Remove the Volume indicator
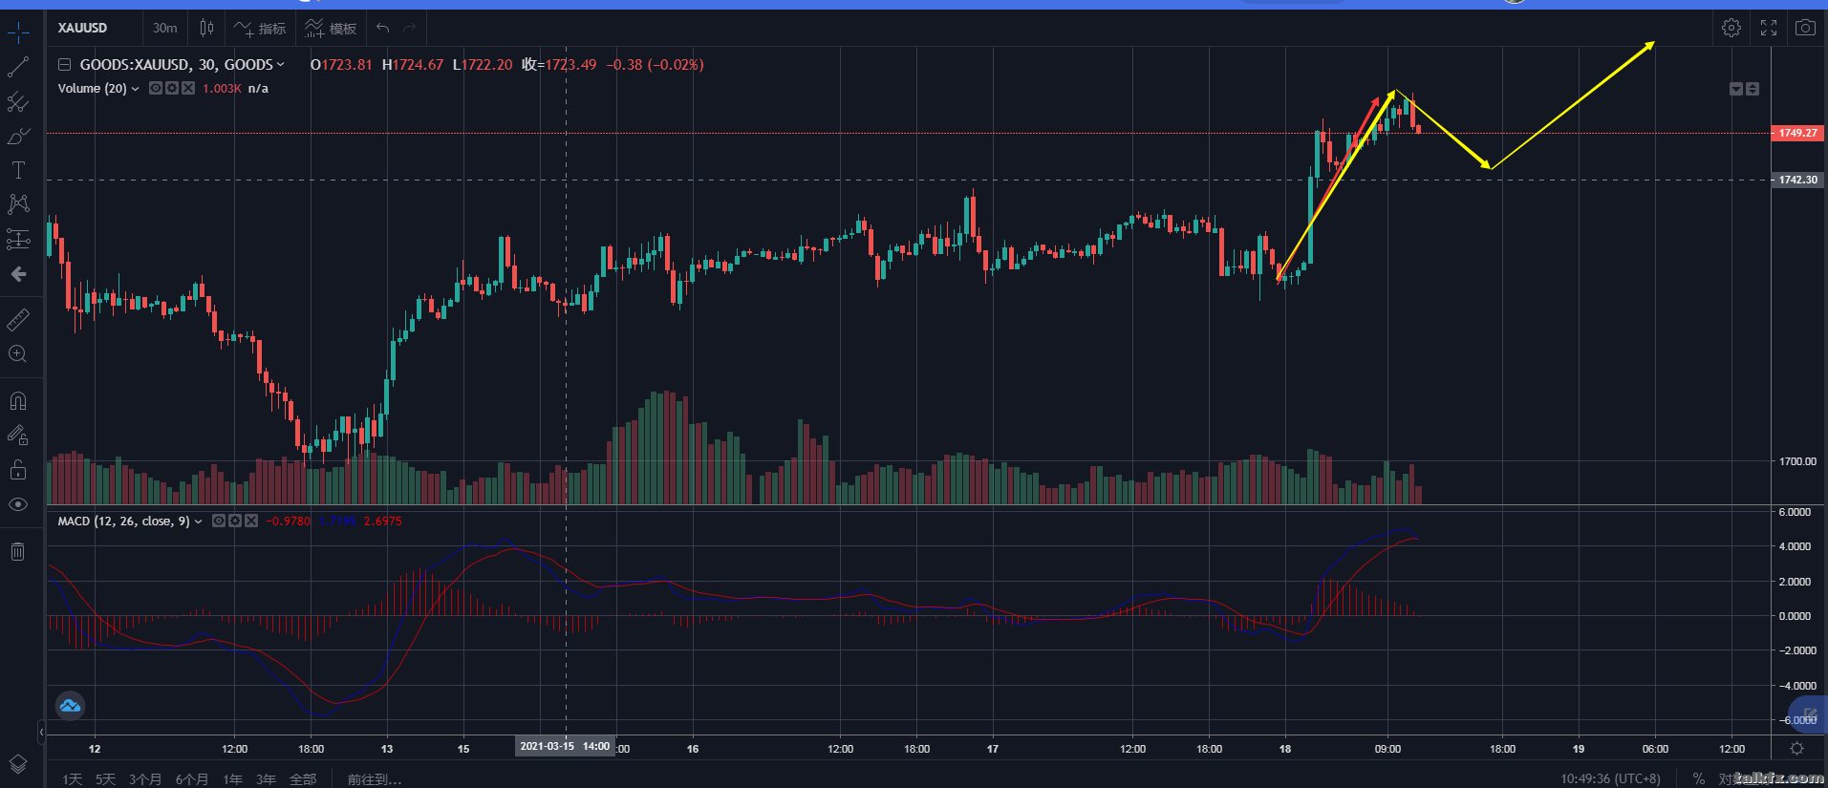 [188, 88]
